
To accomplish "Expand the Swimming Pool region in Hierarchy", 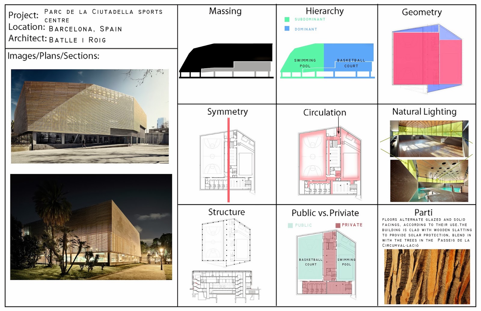I will [x=305, y=63].
